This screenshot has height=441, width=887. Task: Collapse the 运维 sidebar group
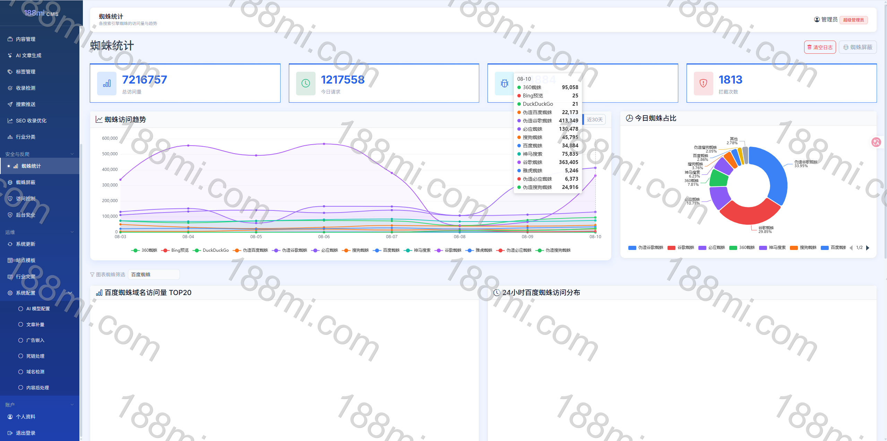click(x=40, y=232)
